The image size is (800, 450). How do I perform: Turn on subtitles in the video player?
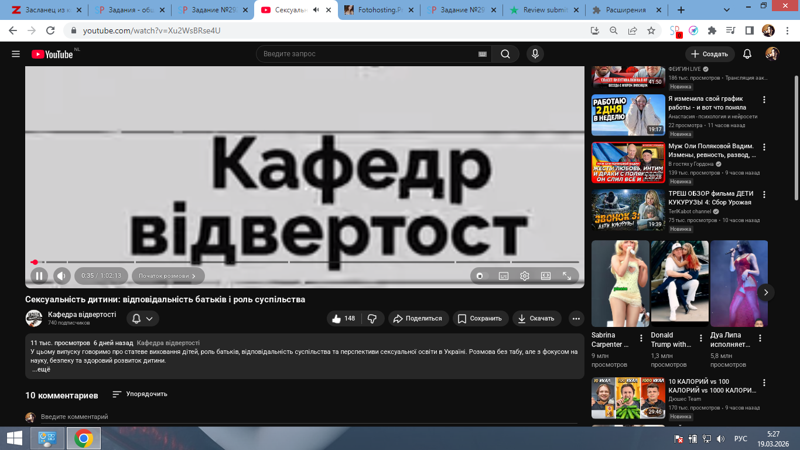point(504,276)
